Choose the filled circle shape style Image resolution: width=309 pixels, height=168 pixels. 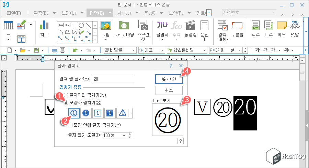[x=86, y=113]
